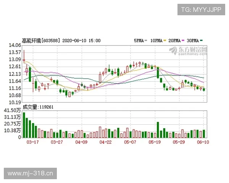The height and width of the screenshot is (183, 229).
Task: Click the stock title 高能环境[603588]
Action: [x=41, y=40]
